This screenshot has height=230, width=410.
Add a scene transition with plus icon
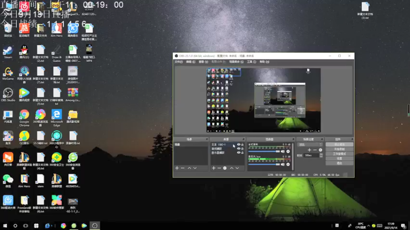coord(310,150)
